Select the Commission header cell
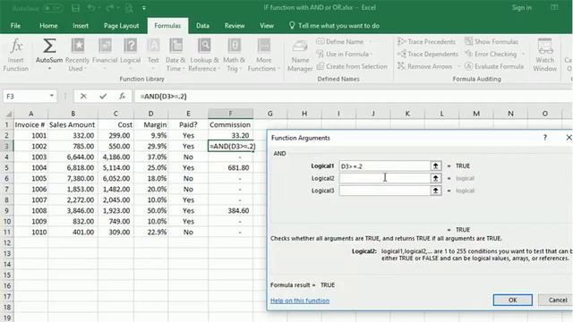The width and height of the screenshot is (573, 322). point(230,125)
